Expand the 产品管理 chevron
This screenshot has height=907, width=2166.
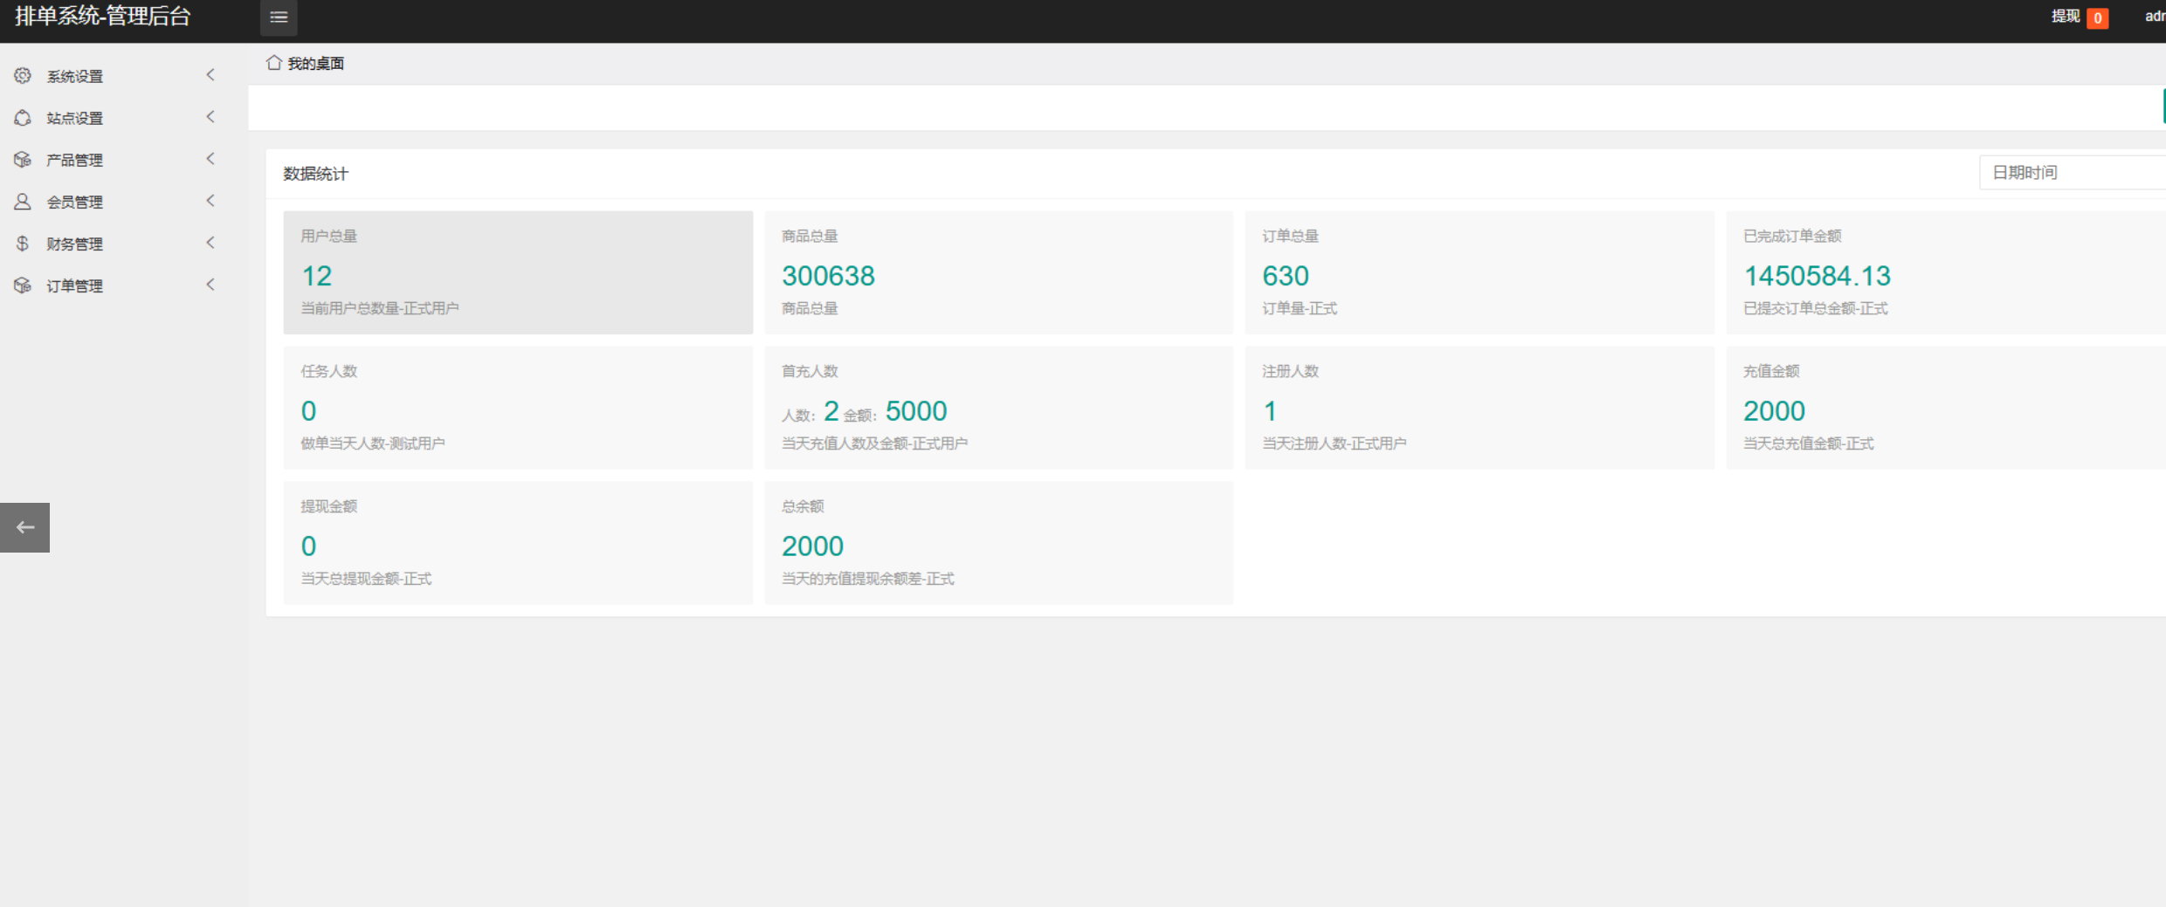click(x=210, y=159)
